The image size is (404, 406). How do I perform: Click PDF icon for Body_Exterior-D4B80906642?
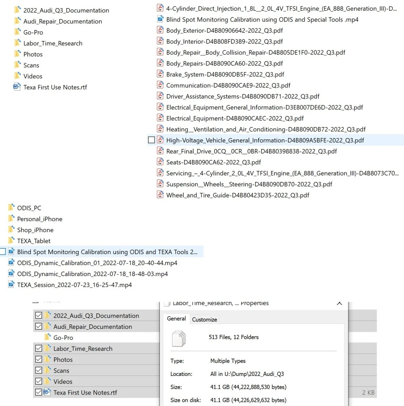pos(160,30)
